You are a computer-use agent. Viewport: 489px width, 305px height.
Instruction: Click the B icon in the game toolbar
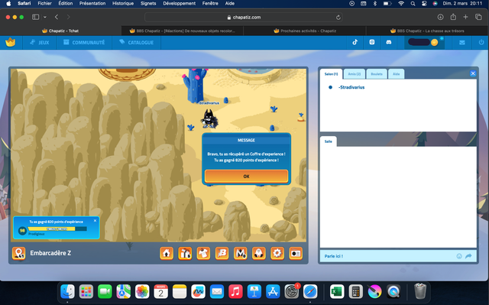click(x=222, y=253)
